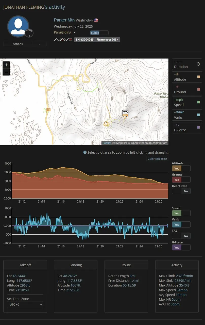Click the Altitude readout panel
The height and width of the screenshot is (325, 205).
click(187, 77)
